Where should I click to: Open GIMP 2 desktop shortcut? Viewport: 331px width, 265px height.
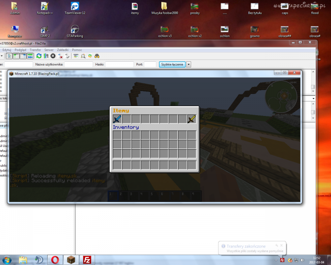point(45,31)
